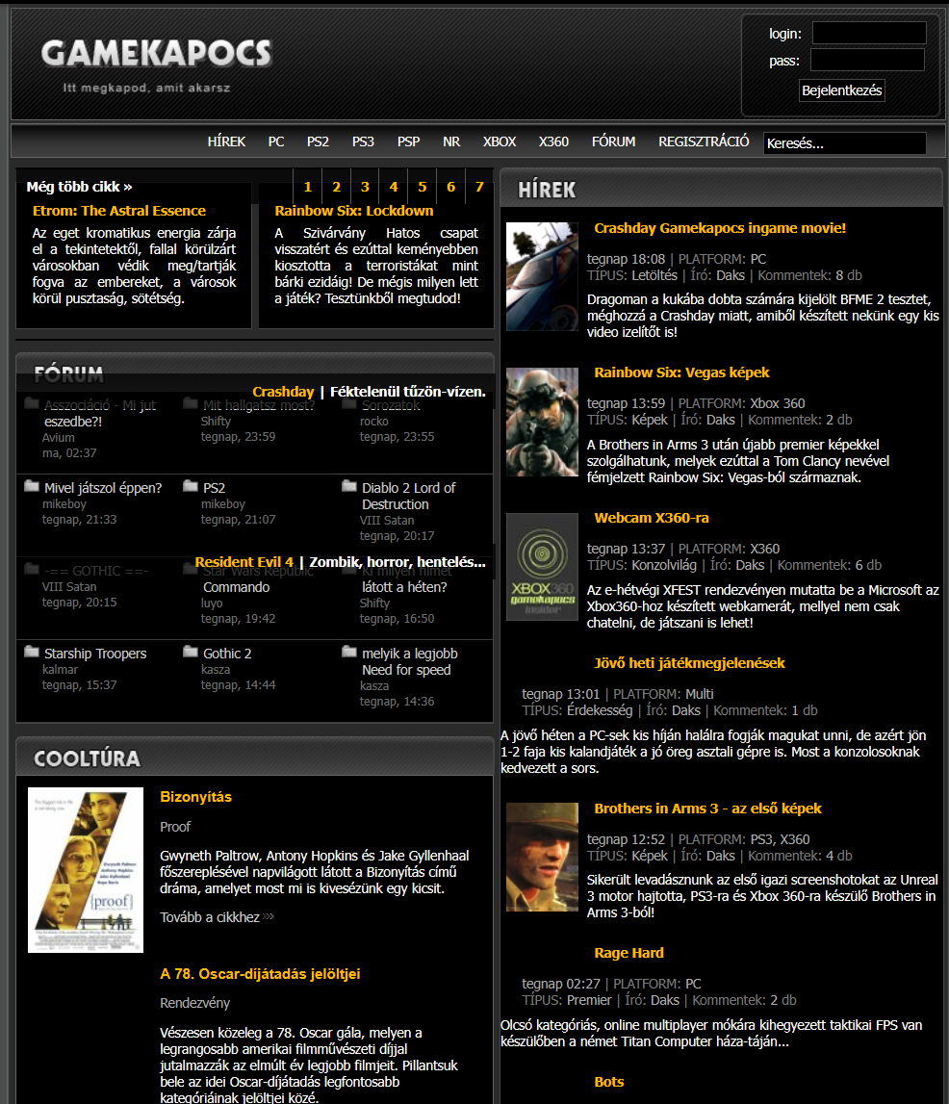Open the Mivel játszol éppen? forum topic

tap(103, 488)
